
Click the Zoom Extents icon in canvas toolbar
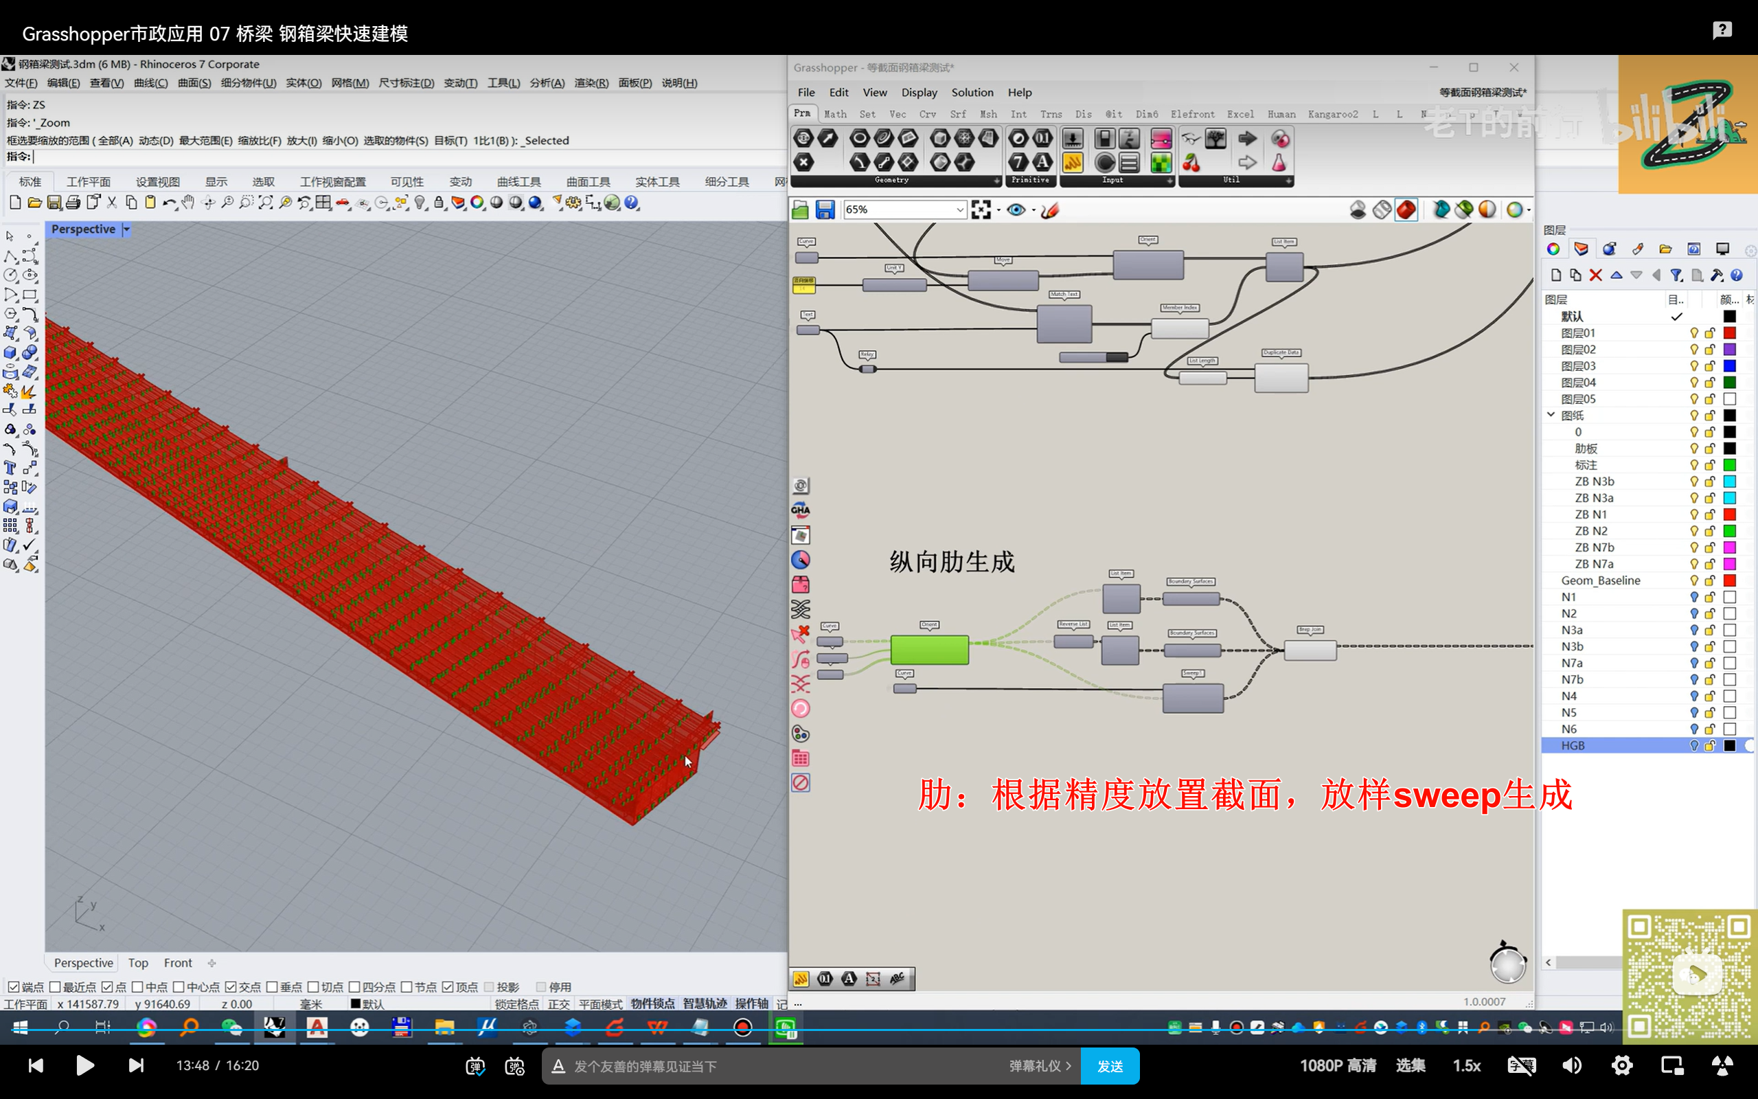981,210
